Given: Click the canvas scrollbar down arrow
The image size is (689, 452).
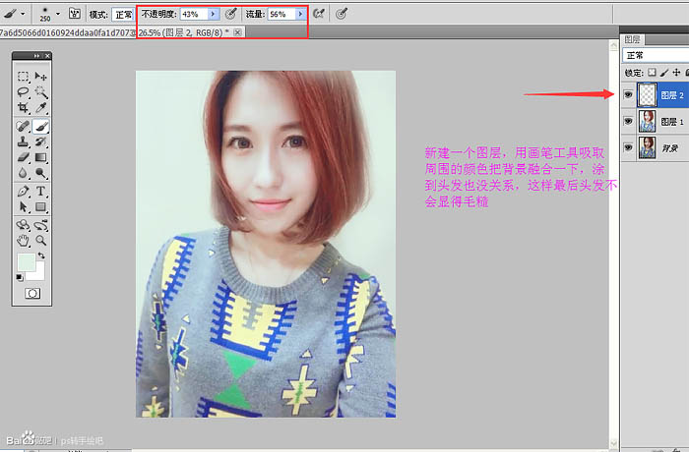Looking at the screenshot, I should (613, 443).
